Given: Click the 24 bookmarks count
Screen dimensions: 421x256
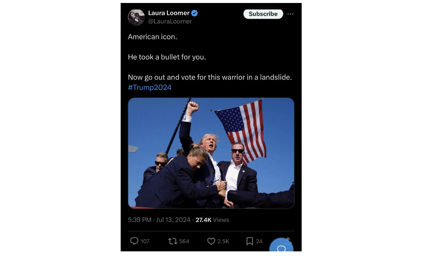Looking at the screenshot, I should coord(259,241).
